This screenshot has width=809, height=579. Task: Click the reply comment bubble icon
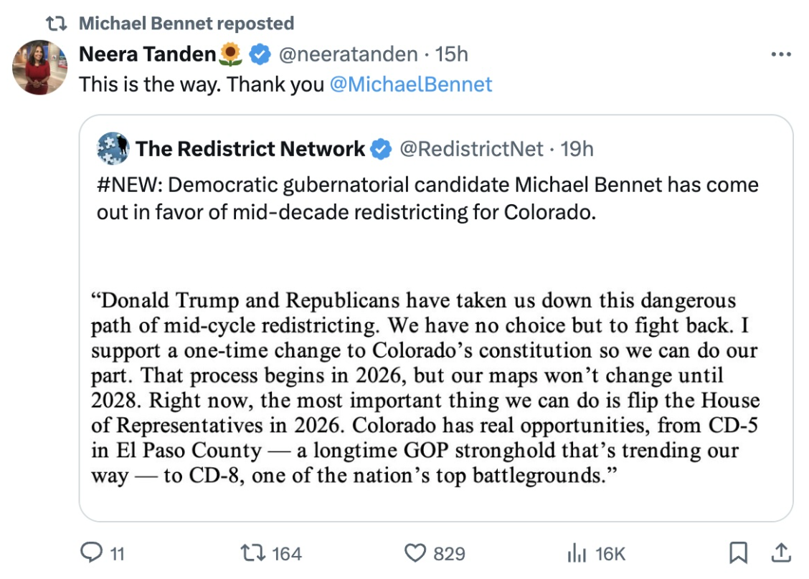91,552
